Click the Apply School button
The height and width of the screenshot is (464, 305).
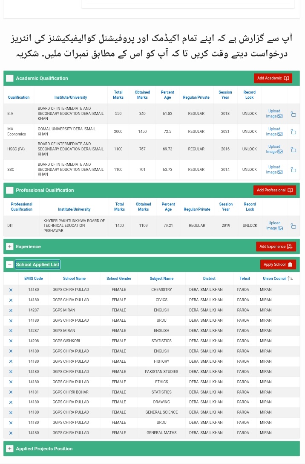coord(278,264)
